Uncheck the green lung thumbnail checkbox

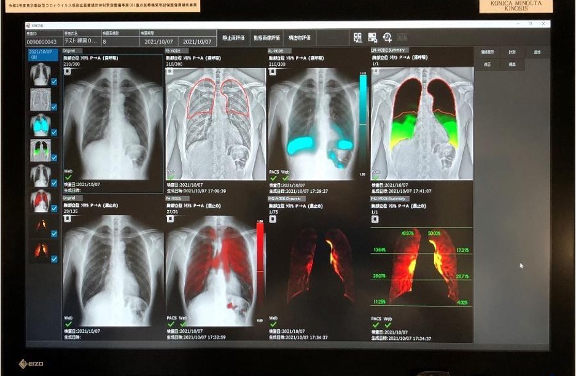(54, 158)
